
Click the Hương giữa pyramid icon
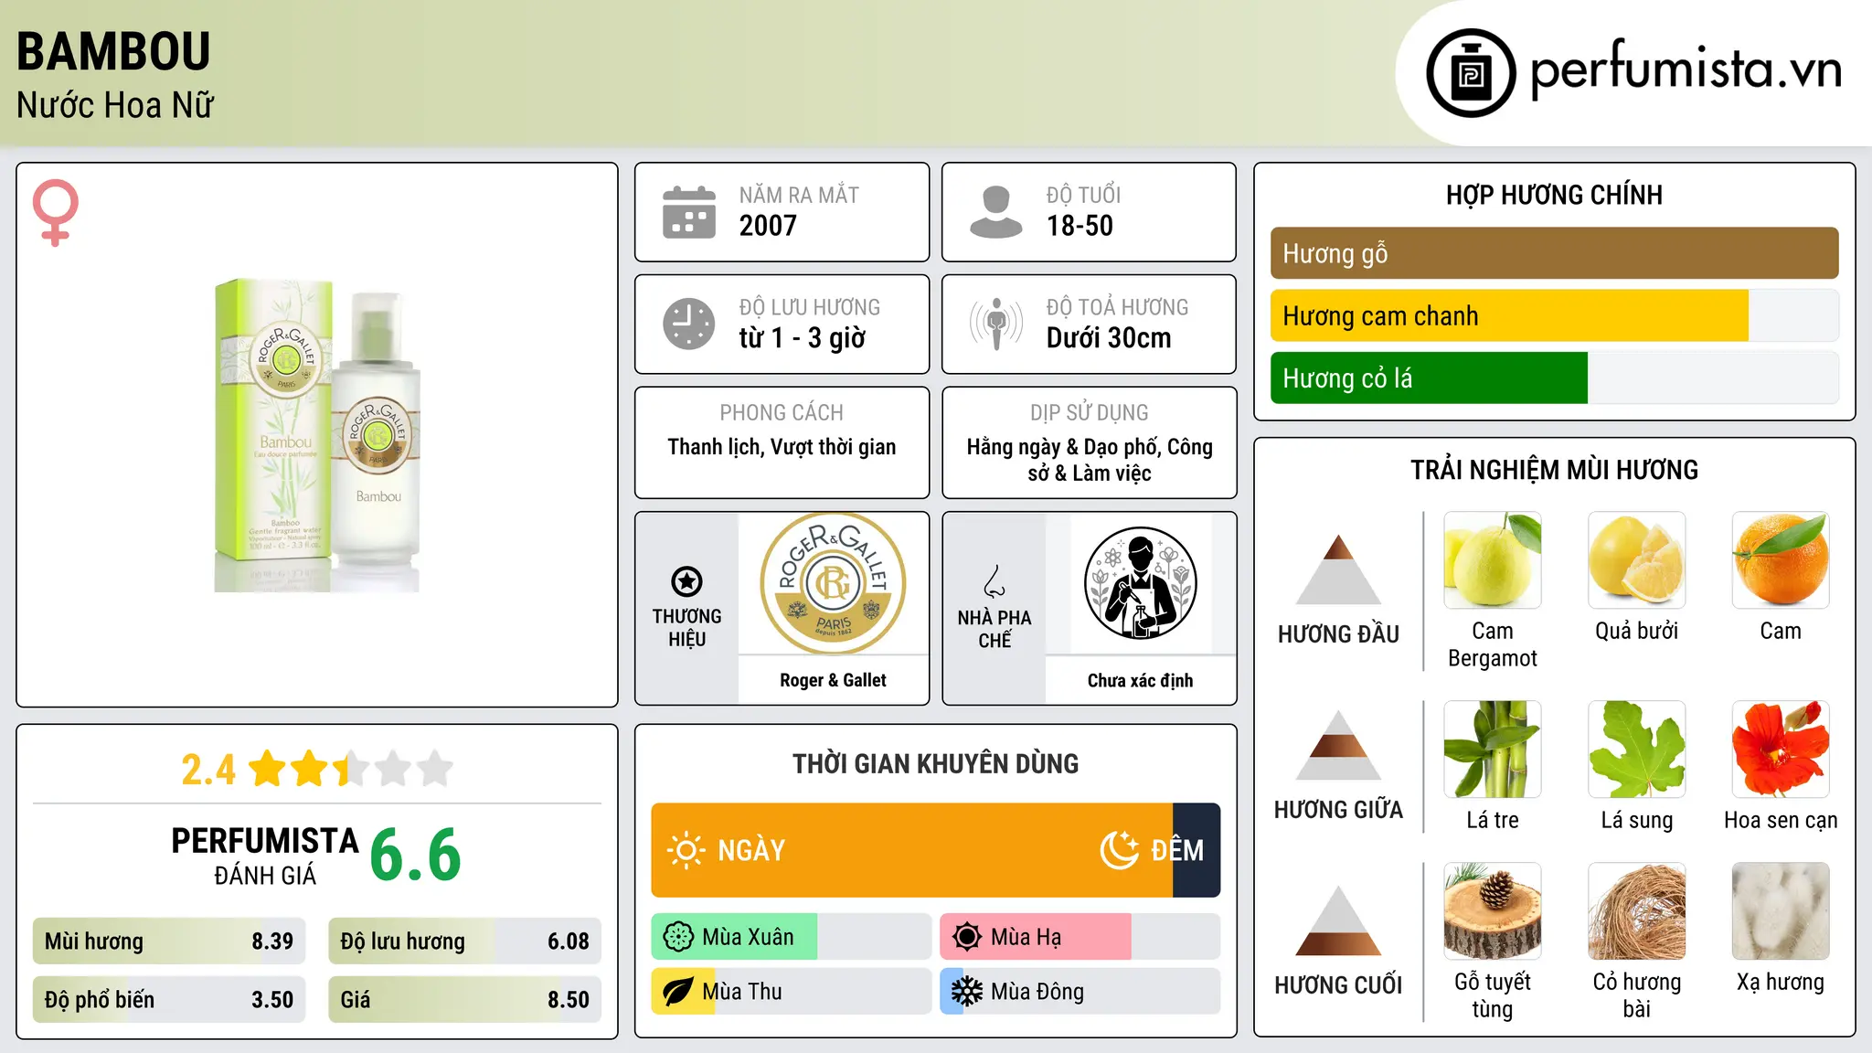[x=1338, y=745]
